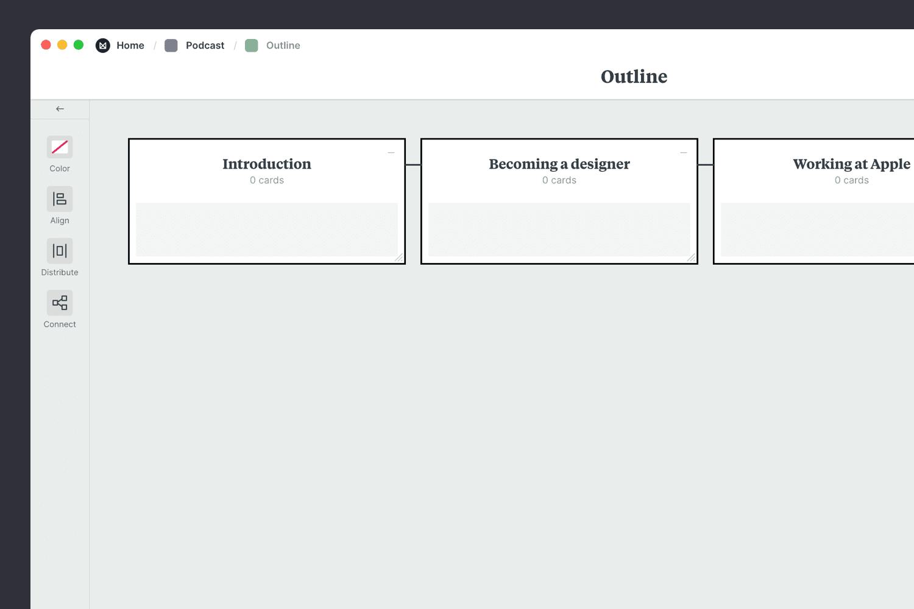Viewport: 914px width, 609px height.
Task: Select the Introduction column title
Action: (x=267, y=164)
